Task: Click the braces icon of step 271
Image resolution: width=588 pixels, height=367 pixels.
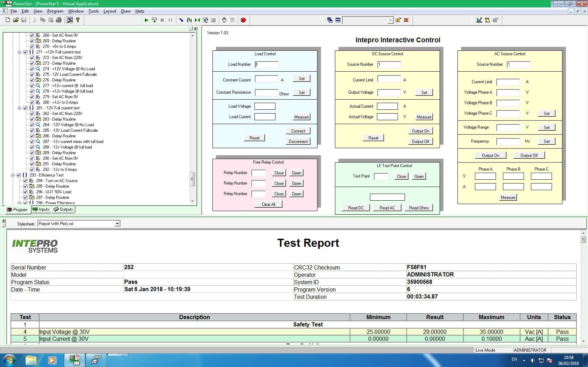Action: point(31,52)
